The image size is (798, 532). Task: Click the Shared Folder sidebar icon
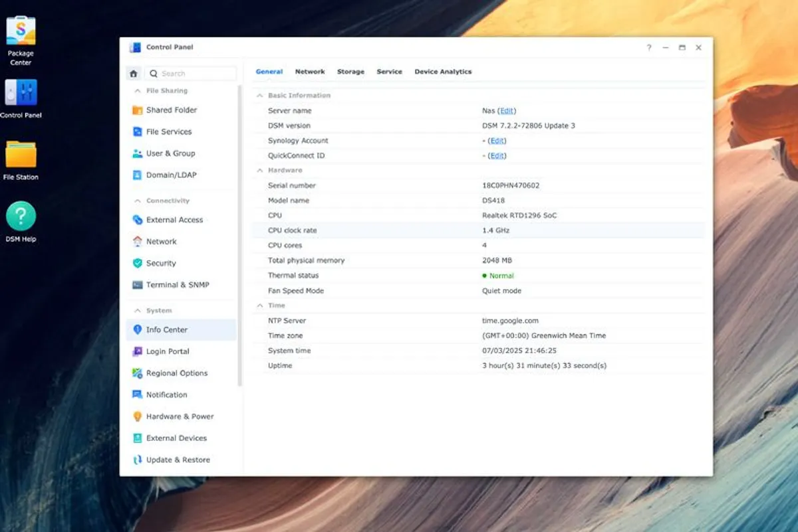138,110
